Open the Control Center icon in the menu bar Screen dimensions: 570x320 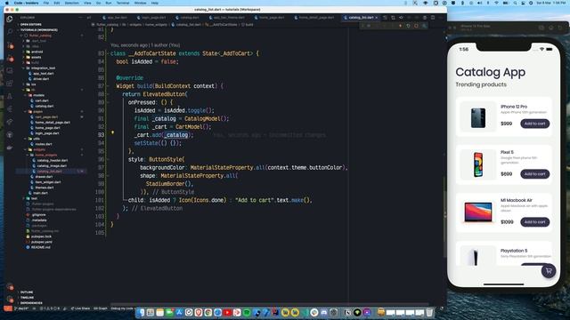point(523,3)
